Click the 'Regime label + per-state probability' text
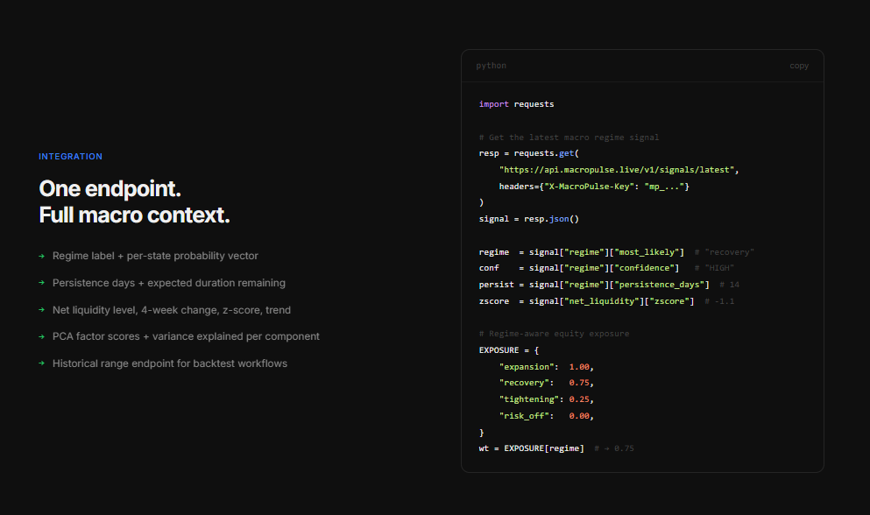Screen dimensions: 870x515 click(x=155, y=257)
